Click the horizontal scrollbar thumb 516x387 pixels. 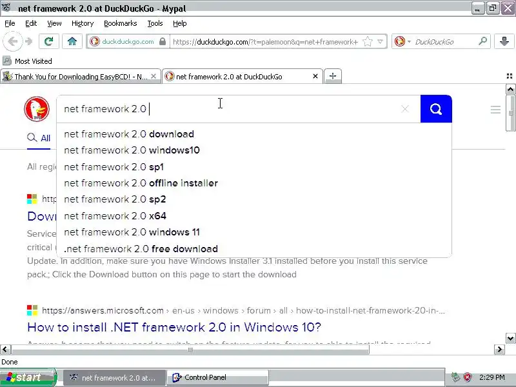click(x=190, y=350)
